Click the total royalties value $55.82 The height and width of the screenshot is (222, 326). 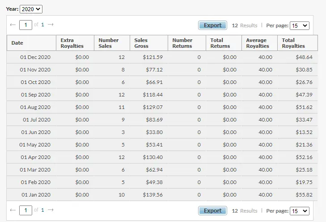[304, 195]
